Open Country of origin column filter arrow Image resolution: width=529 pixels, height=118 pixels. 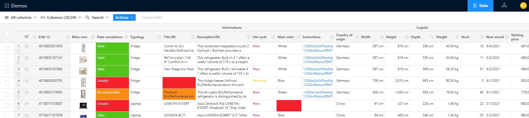tap(357, 37)
